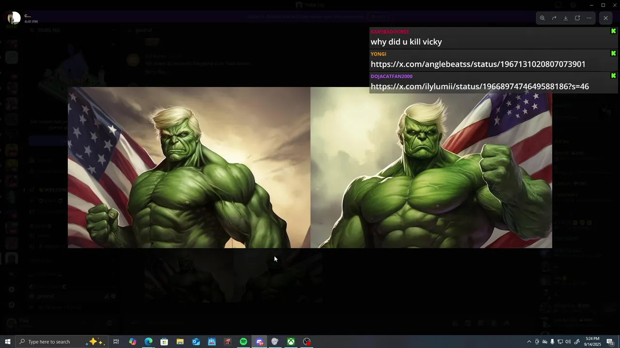Click the Kick icon next to YONGI
This screenshot has width=620, height=348.
[613, 53]
